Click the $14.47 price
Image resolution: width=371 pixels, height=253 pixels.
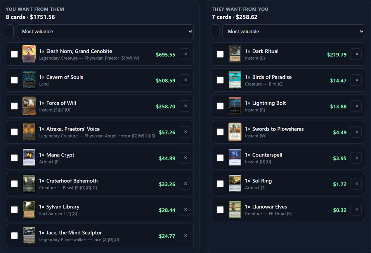[x=338, y=81]
